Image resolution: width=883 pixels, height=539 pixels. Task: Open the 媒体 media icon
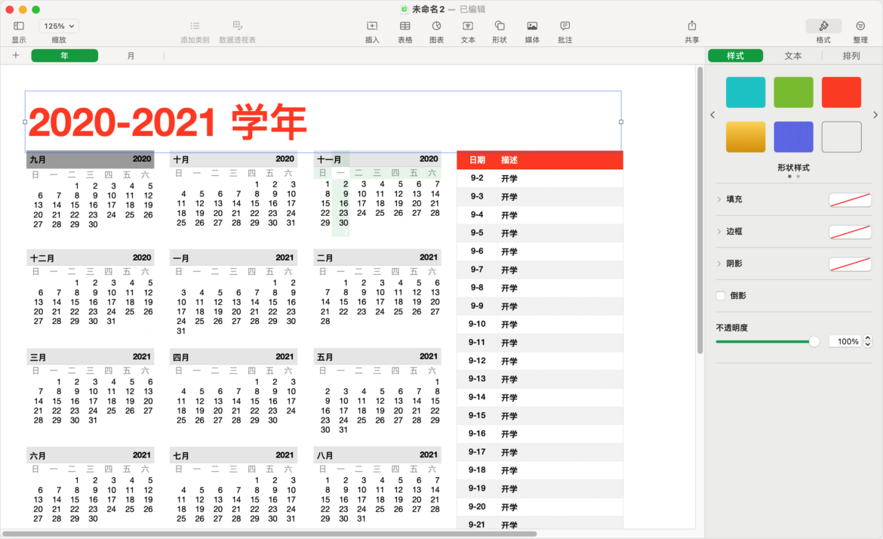click(x=532, y=26)
